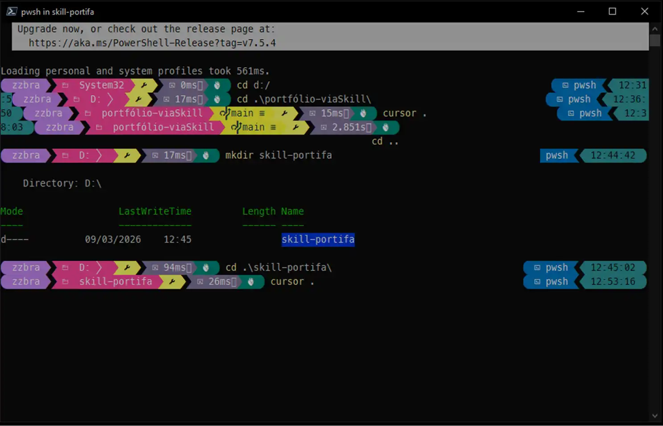This screenshot has width=663, height=426.
Task: Click the wrench icon on the 26ms prompt line
Action: (x=172, y=282)
